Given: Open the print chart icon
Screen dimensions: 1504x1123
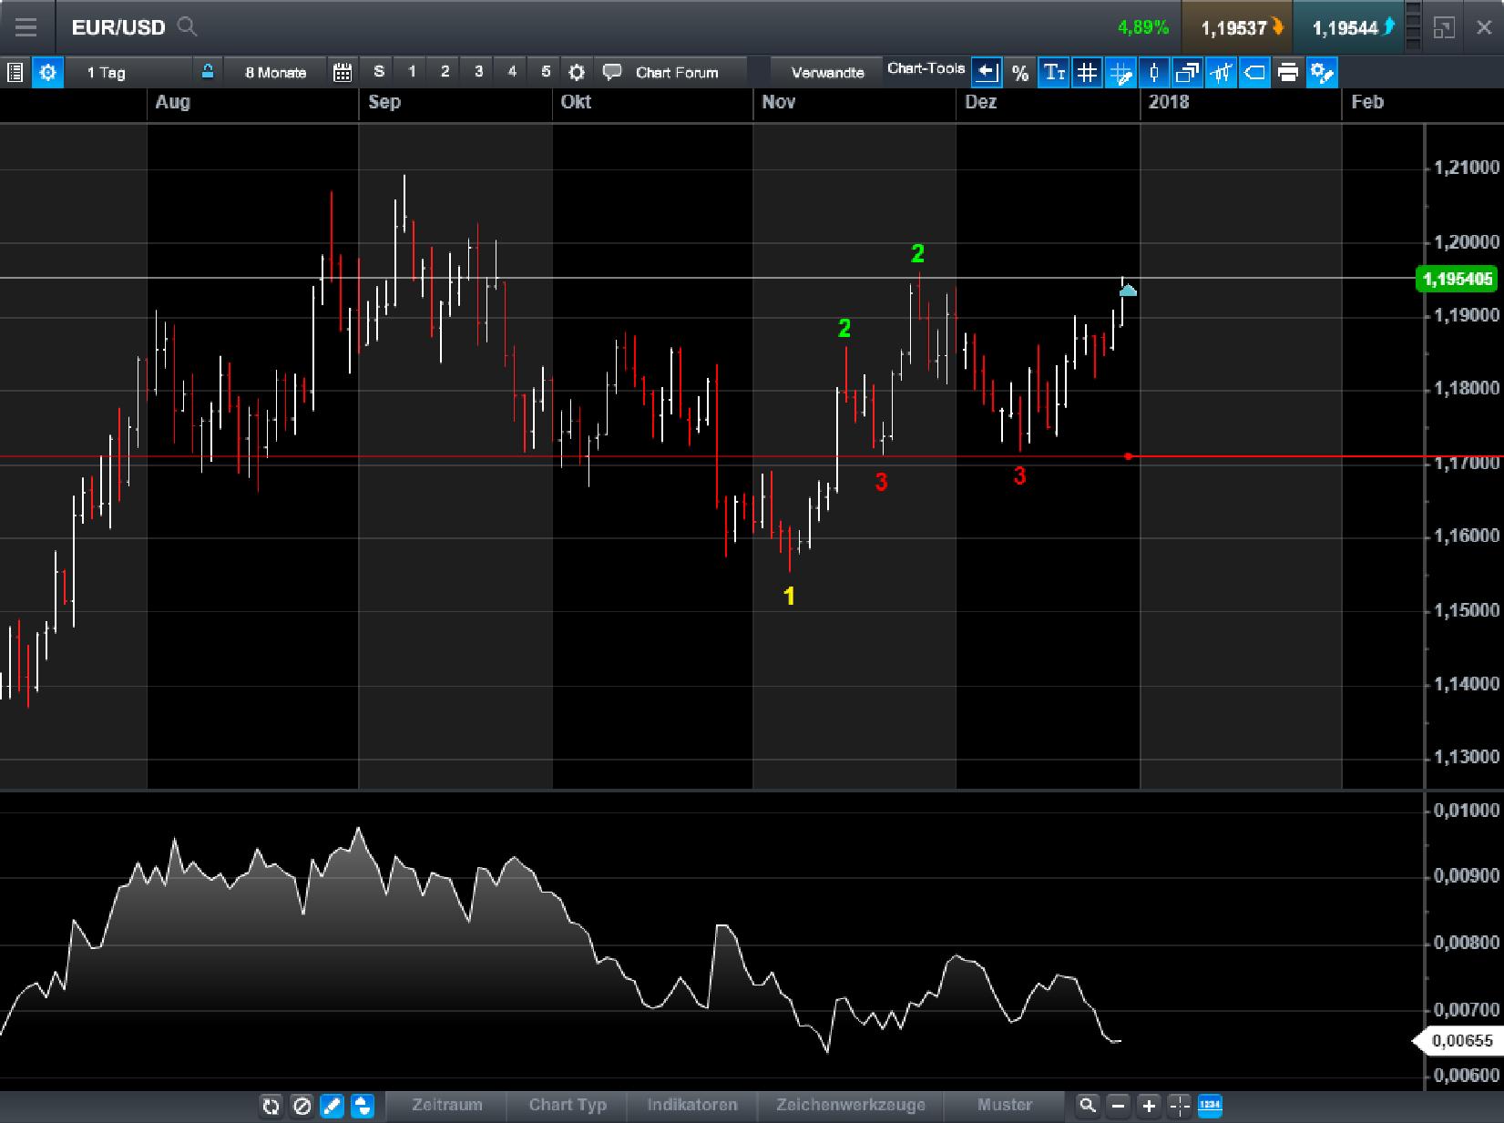Looking at the screenshot, I should 1288,73.
